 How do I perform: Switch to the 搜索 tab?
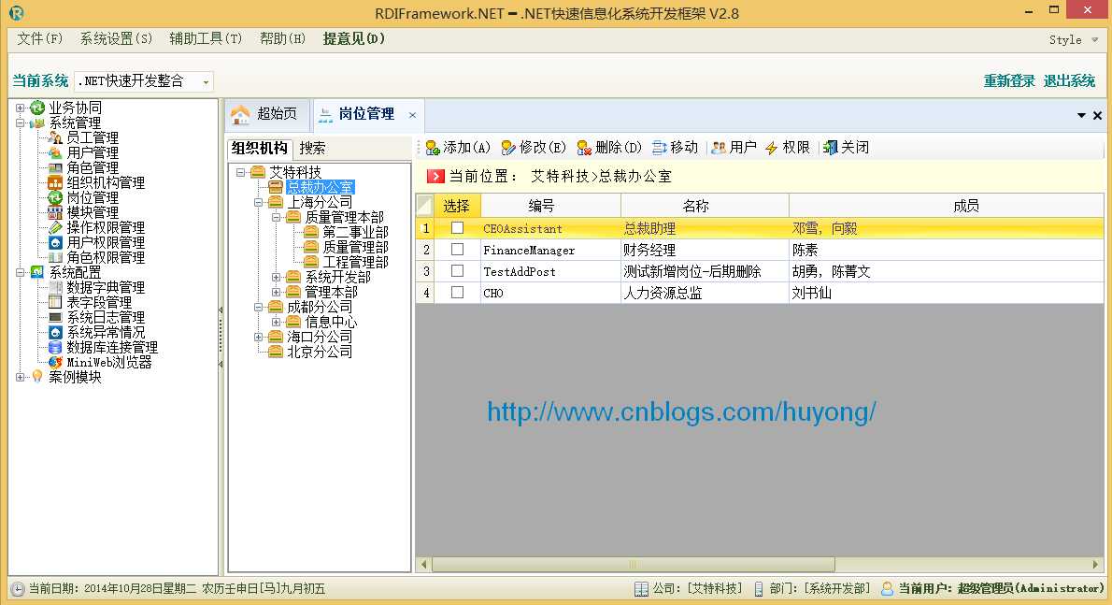click(x=312, y=149)
